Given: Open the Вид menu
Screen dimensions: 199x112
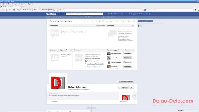Looking at the screenshot, I should click(x=9, y=4).
